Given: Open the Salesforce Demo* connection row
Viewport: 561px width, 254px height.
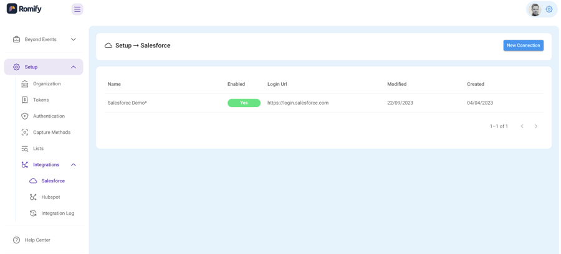Looking at the screenshot, I should (127, 103).
